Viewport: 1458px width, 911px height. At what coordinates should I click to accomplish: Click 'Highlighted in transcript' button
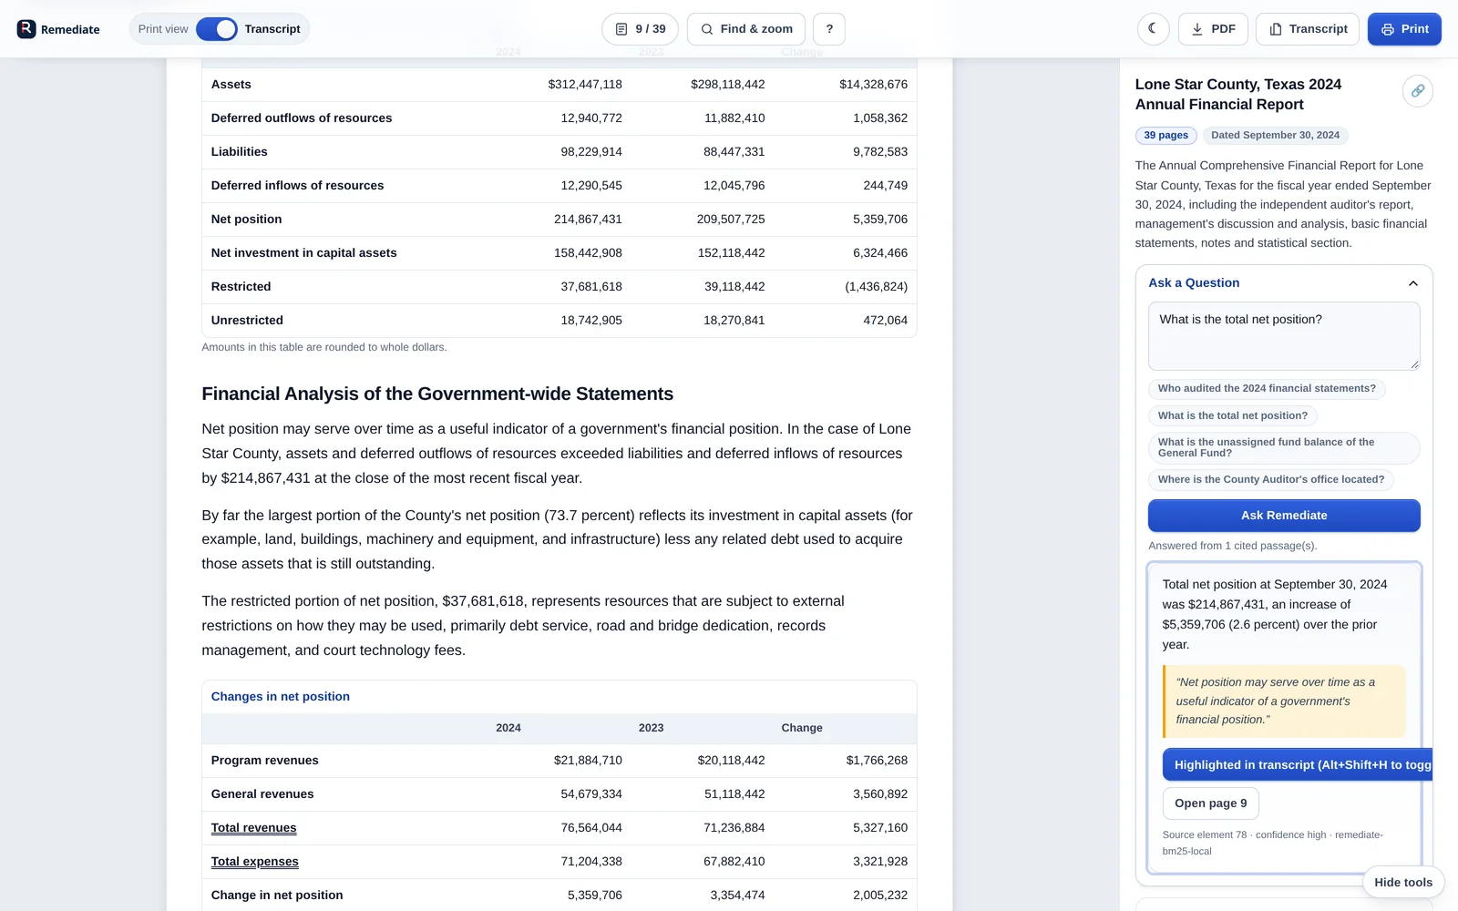tap(1298, 765)
